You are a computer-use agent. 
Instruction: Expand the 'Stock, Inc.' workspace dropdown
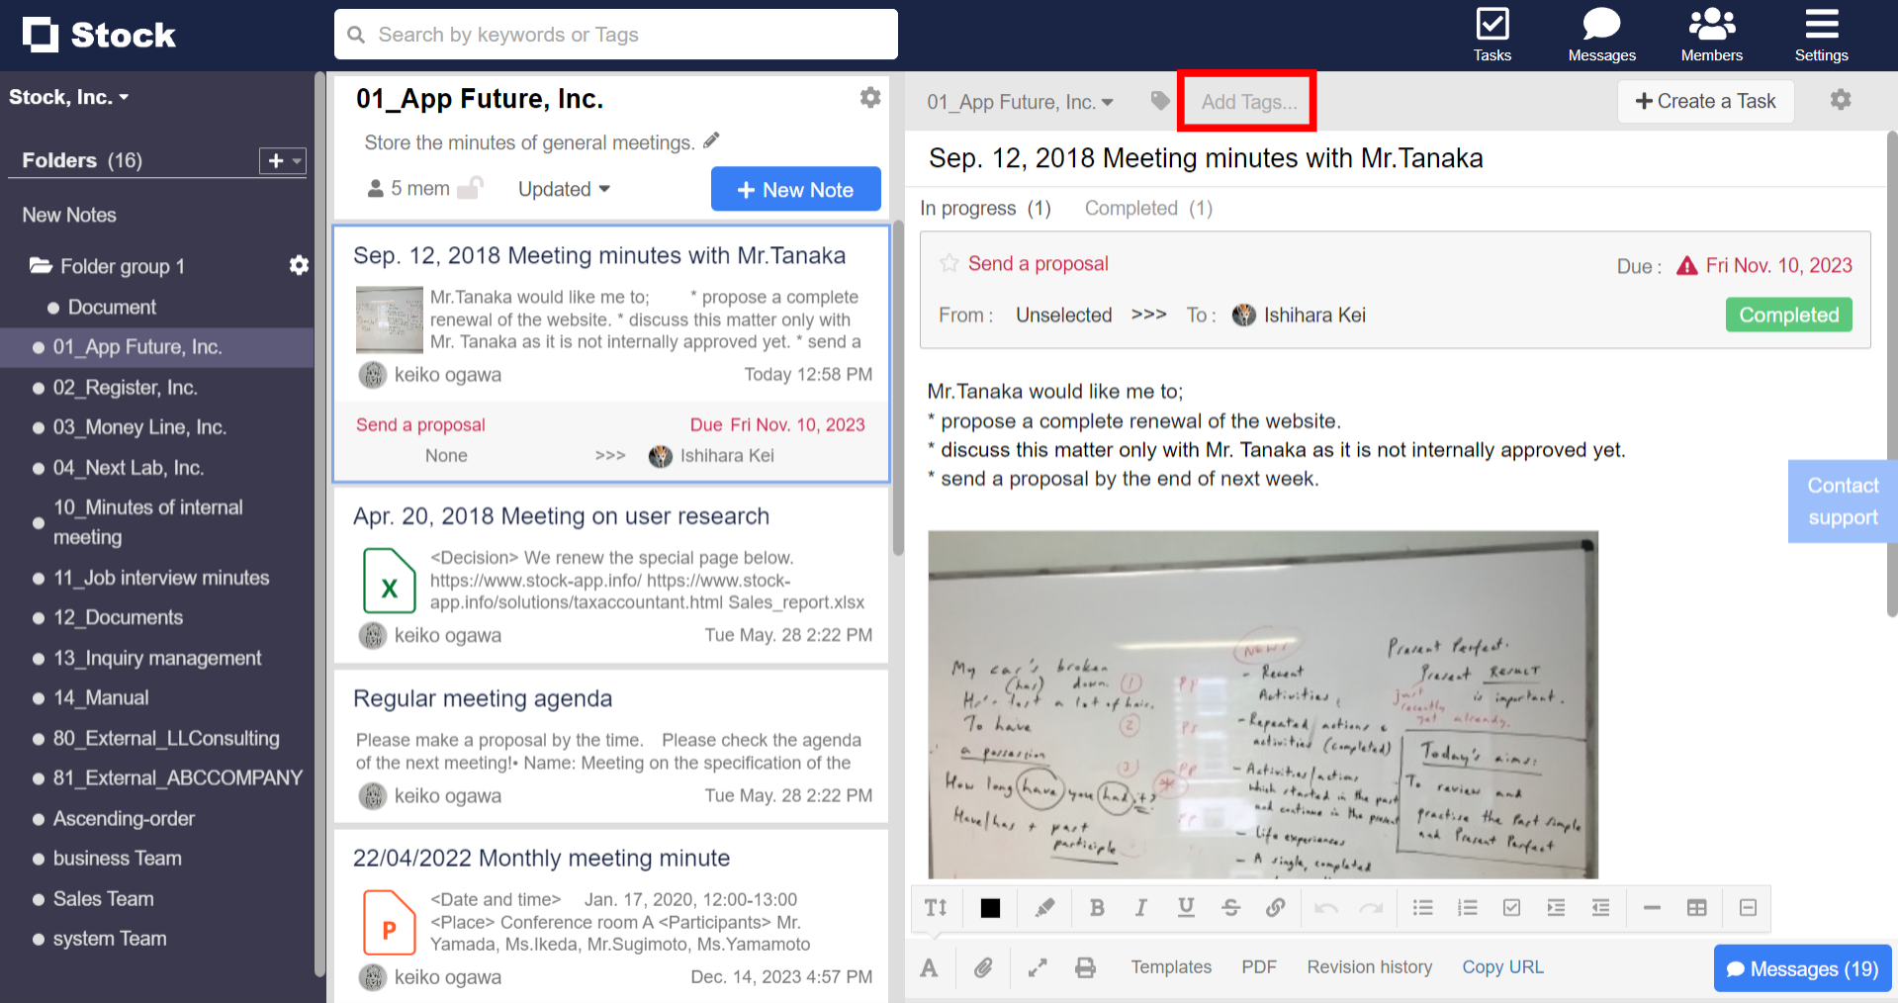pyautogui.click(x=69, y=96)
